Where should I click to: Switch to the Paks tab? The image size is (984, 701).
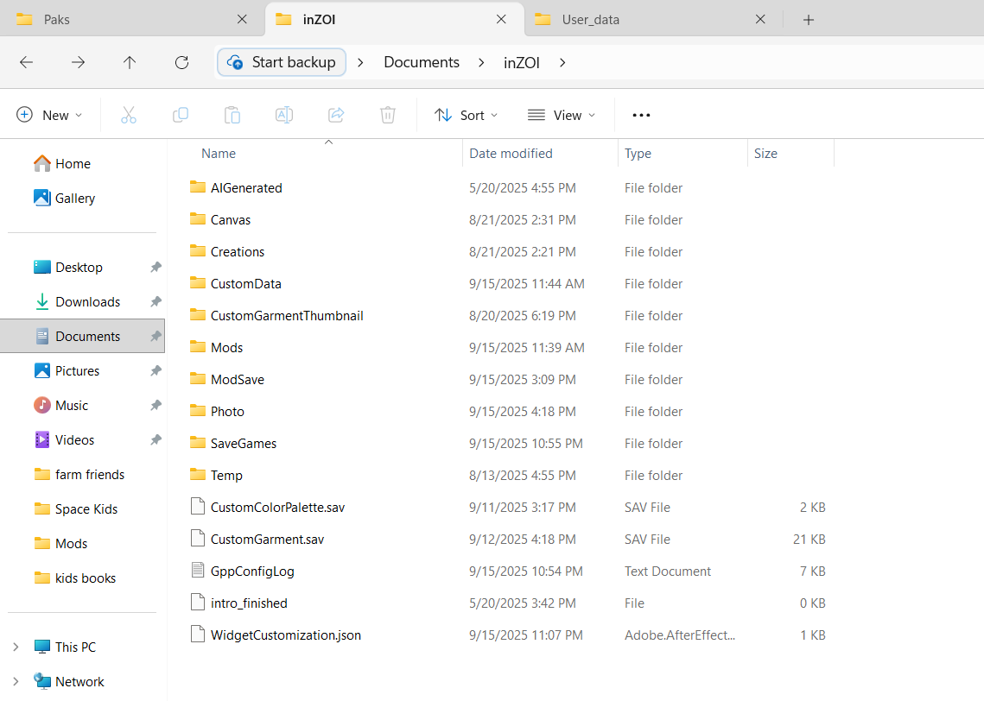pyautogui.click(x=131, y=20)
